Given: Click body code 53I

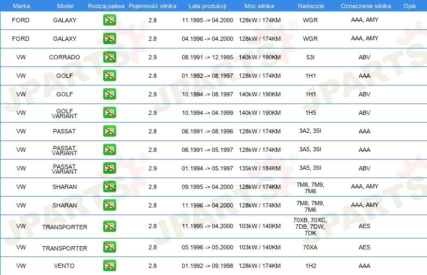Looking at the screenshot, I should click(311, 57).
